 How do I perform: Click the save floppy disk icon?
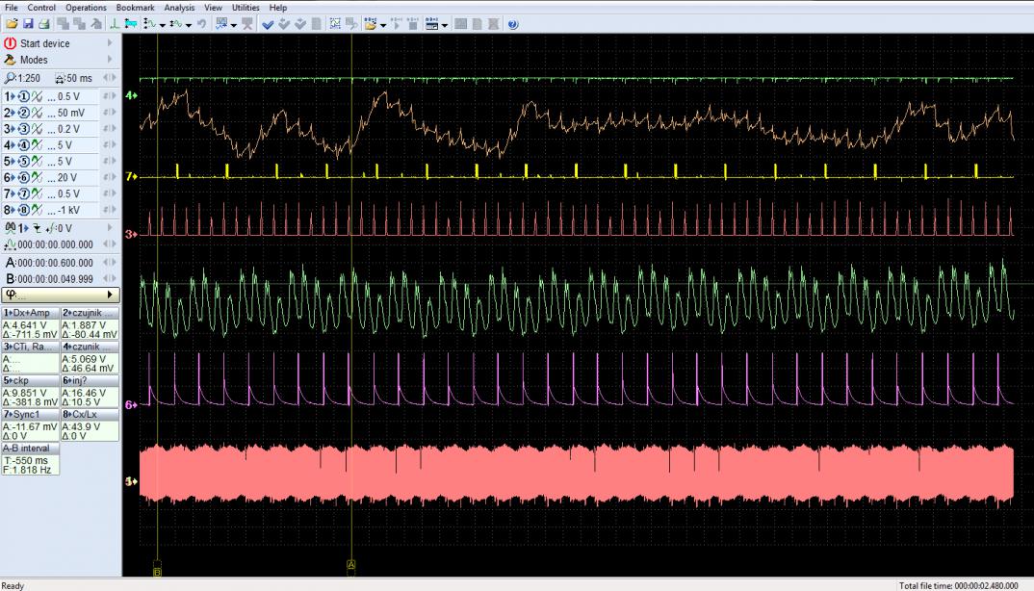click(28, 24)
